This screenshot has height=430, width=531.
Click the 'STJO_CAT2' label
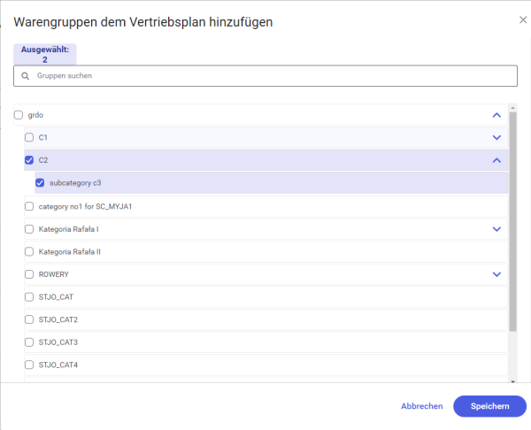58,319
